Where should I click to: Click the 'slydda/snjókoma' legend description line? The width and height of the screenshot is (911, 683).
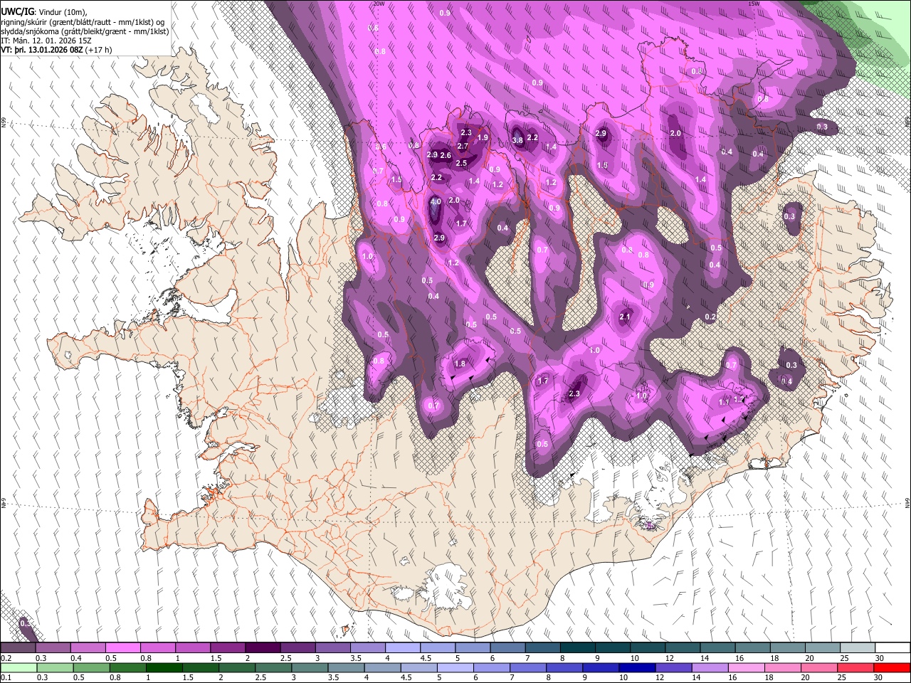(85, 31)
